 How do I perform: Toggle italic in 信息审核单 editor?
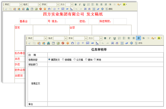[110, 38]
